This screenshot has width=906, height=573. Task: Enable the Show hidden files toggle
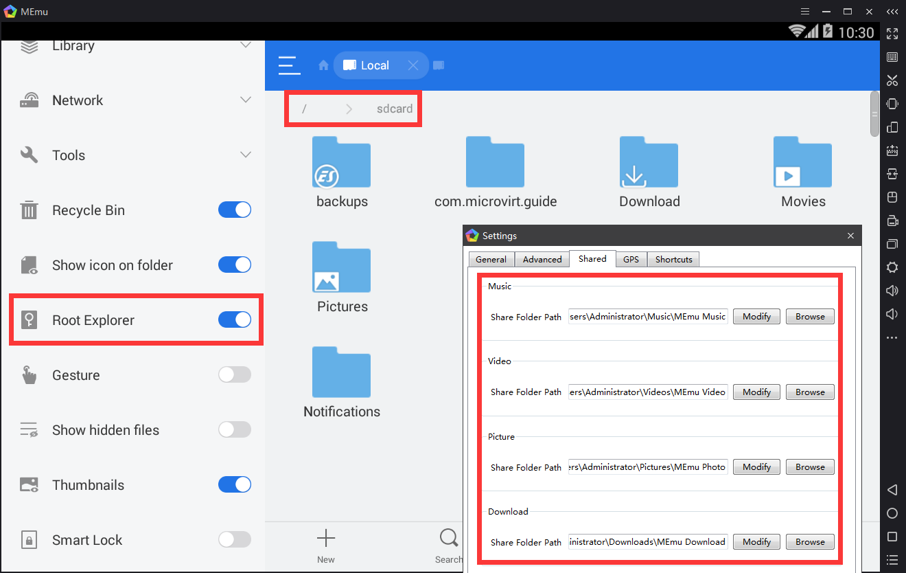(235, 429)
